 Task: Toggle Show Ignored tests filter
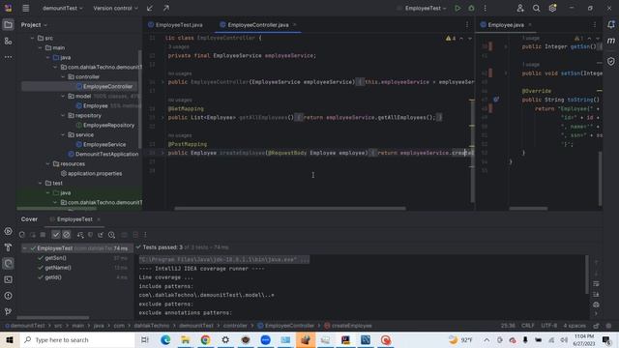(67, 235)
